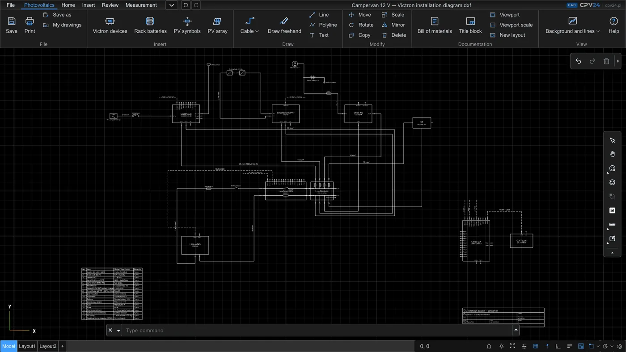Focus the Type command input field

pyautogui.click(x=317, y=331)
